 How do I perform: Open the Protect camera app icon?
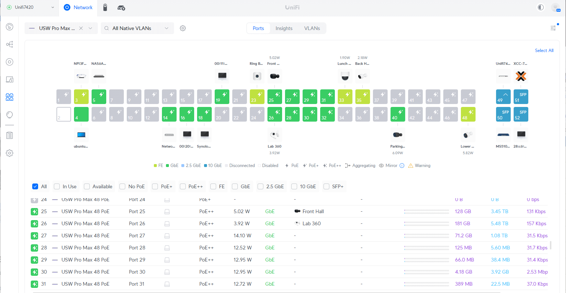105,7
